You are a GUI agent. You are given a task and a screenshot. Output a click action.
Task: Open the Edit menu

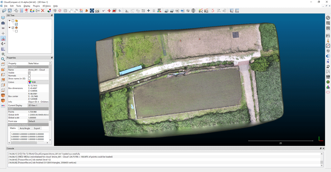point(12,6)
